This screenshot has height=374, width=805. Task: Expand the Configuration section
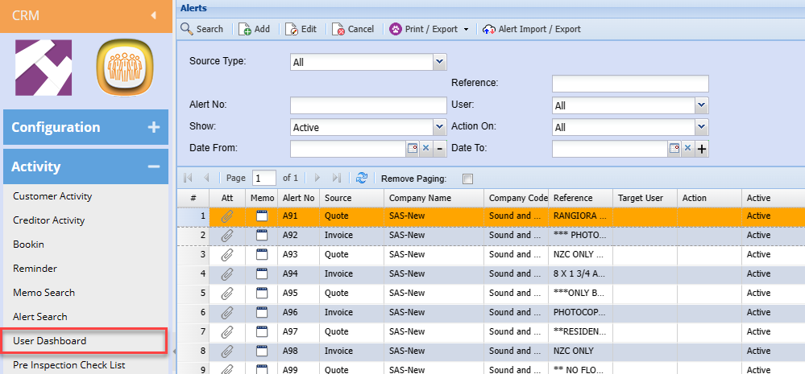point(153,127)
